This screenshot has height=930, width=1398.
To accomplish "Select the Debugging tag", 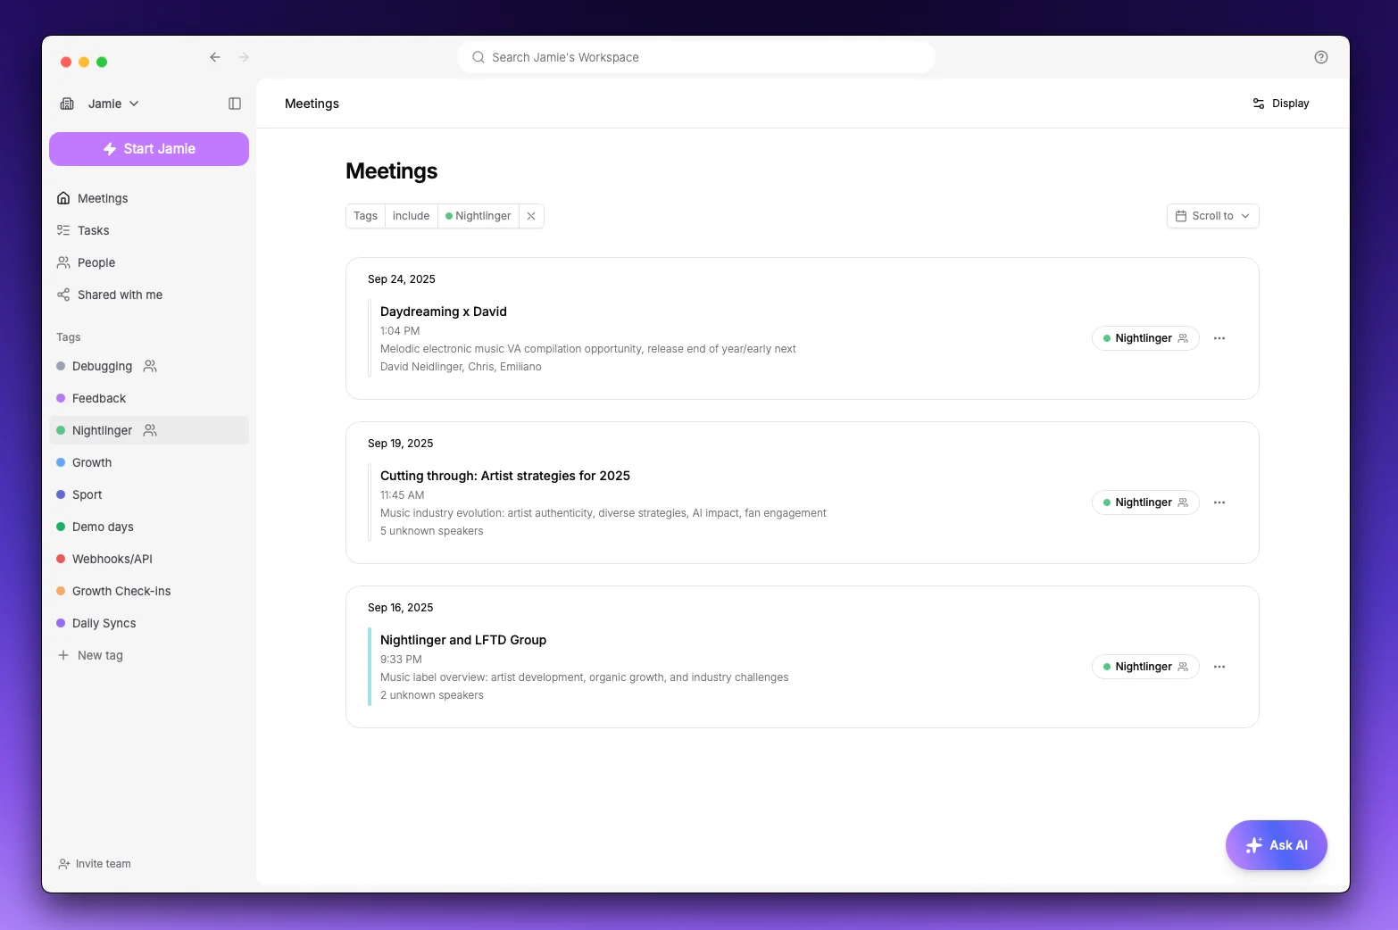I will [x=149, y=366].
